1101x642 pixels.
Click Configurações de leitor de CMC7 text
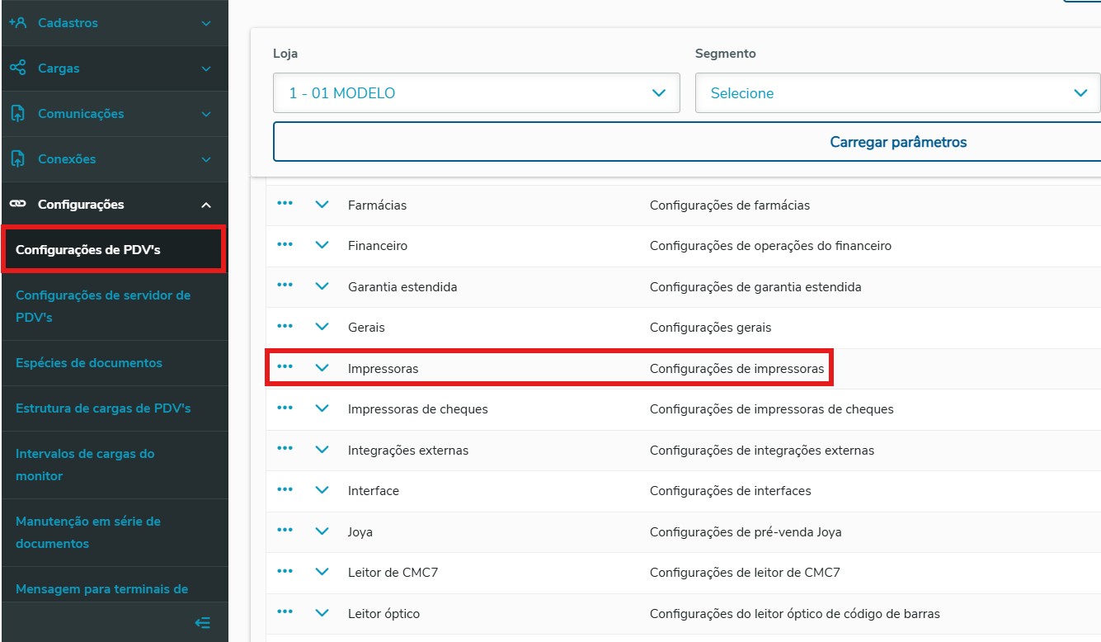[x=745, y=573]
